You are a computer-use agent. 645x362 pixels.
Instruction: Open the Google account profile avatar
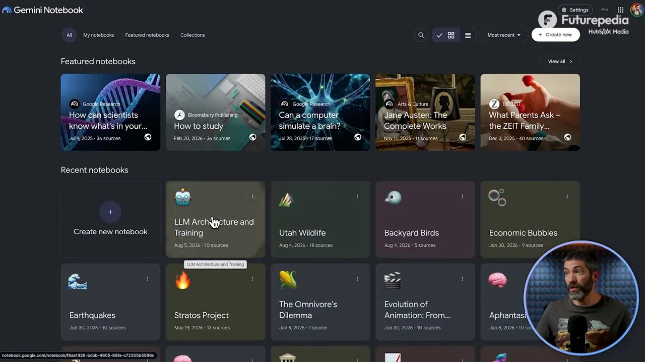tap(637, 10)
